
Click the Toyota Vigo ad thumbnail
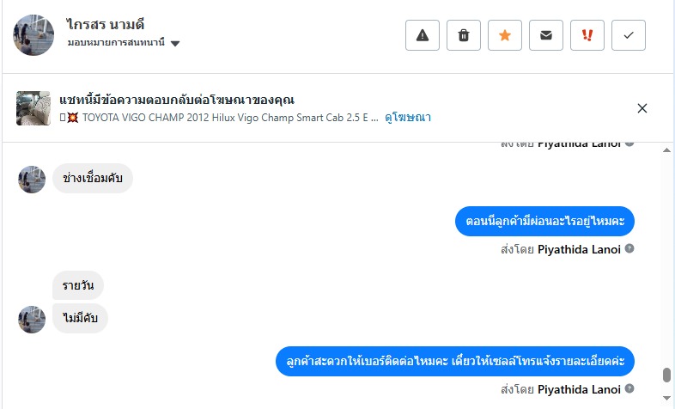[x=33, y=108]
